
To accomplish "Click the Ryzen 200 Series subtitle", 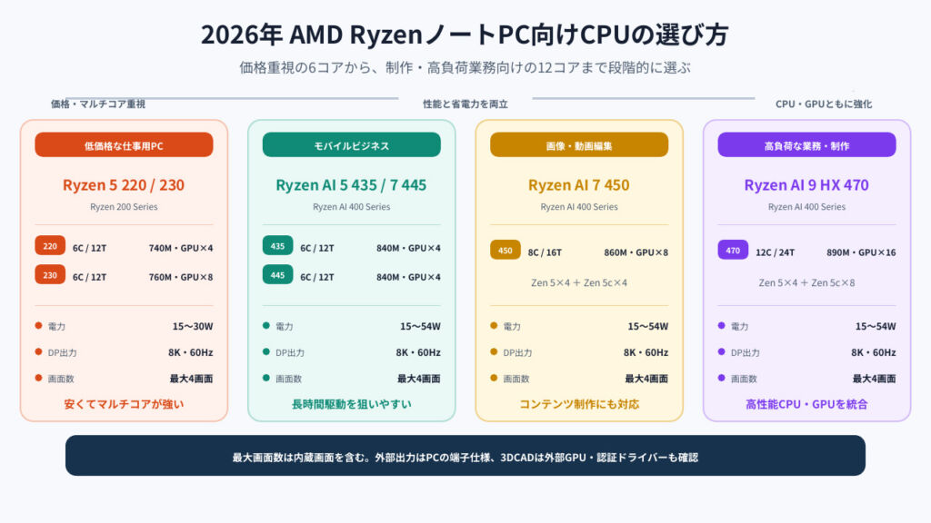I will [x=124, y=207].
